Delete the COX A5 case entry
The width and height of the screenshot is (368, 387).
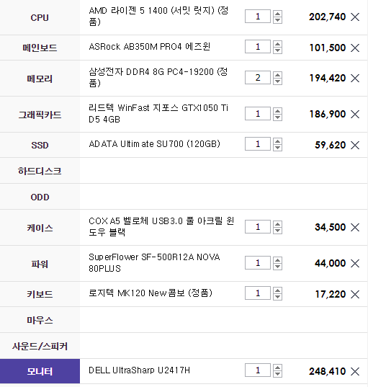coord(355,227)
